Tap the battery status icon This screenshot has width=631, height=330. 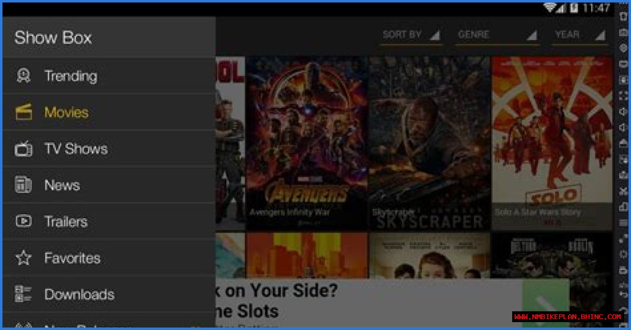[574, 7]
